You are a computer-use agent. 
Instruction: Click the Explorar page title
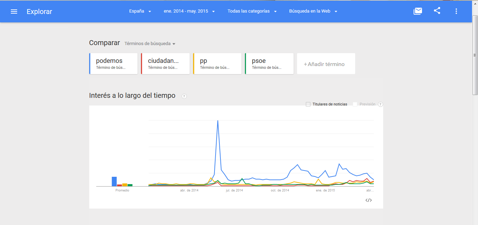[39, 12]
